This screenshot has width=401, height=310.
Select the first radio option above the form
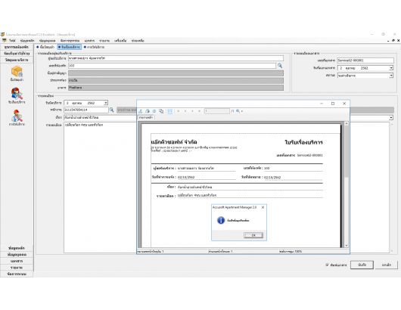tap(45, 47)
